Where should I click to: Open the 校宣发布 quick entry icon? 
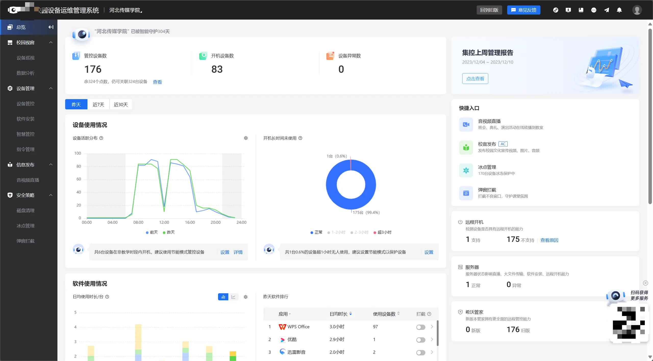click(x=466, y=147)
